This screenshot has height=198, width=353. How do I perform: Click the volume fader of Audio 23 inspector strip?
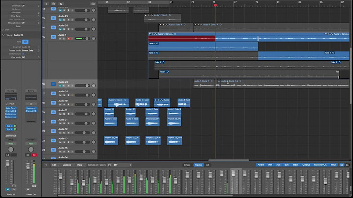tap(8, 164)
